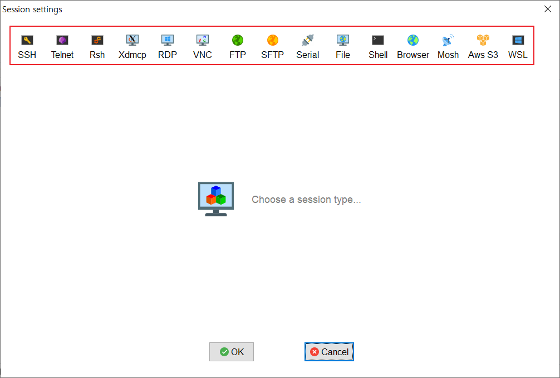Close the Session settings window
560x378 pixels.
click(548, 9)
